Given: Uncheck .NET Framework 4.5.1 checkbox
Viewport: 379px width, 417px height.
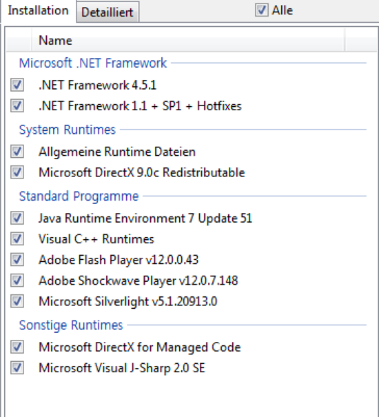Looking at the screenshot, I should [x=17, y=85].
